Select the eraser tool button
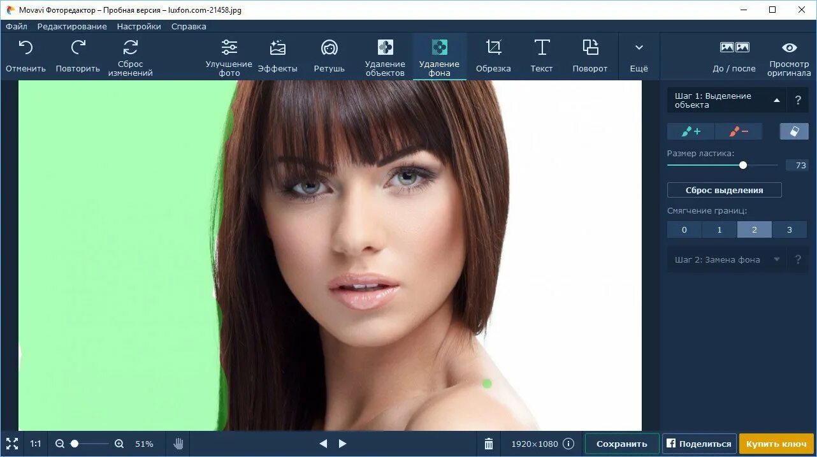817x457 pixels. (x=794, y=131)
